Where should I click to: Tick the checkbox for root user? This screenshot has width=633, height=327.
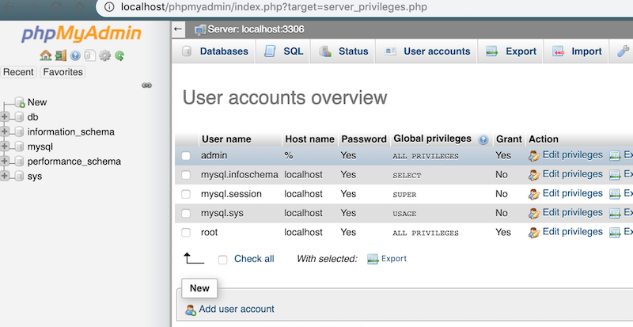tap(186, 233)
